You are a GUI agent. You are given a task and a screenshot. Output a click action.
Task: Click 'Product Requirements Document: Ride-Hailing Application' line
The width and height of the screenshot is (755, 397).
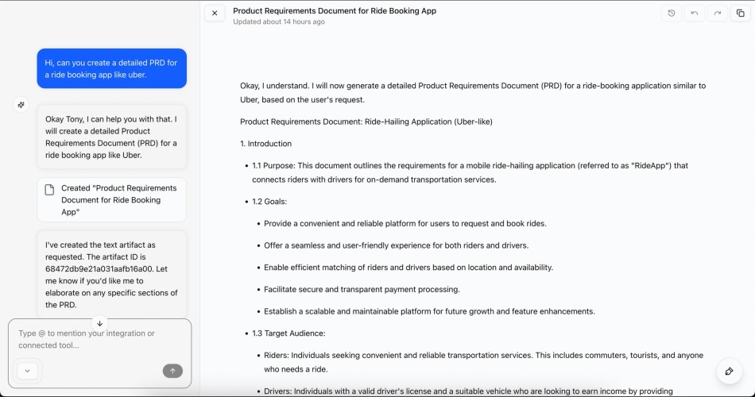(366, 121)
